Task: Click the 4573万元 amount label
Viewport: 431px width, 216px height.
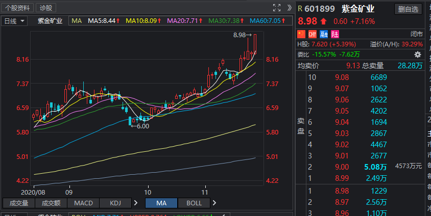Action: [409, 166]
